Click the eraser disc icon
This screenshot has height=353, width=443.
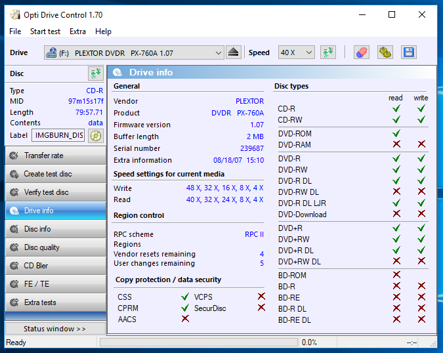362,52
